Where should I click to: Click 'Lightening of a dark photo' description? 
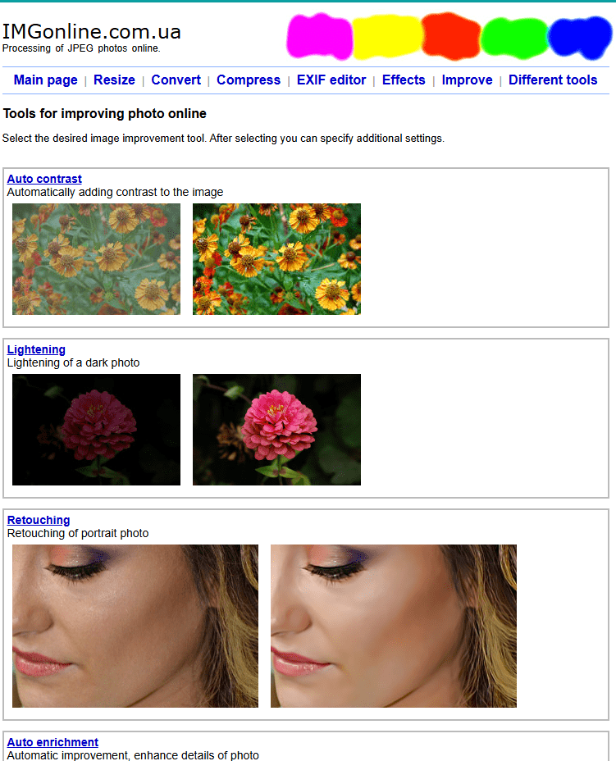tap(73, 362)
